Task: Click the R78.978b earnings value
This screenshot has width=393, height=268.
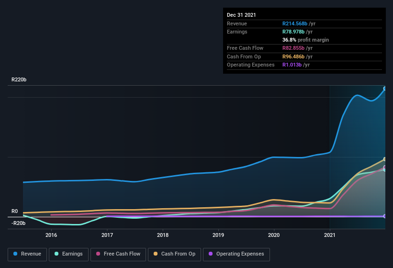Action: pos(293,32)
